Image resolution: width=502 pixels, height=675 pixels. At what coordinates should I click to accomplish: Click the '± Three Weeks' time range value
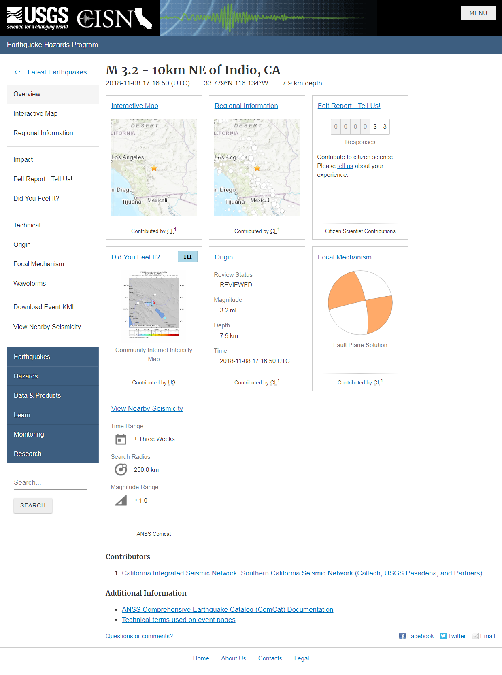[x=154, y=439]
